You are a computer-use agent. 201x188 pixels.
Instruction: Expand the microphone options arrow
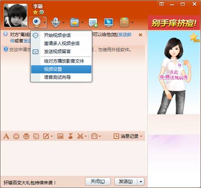tap(64, 23)
